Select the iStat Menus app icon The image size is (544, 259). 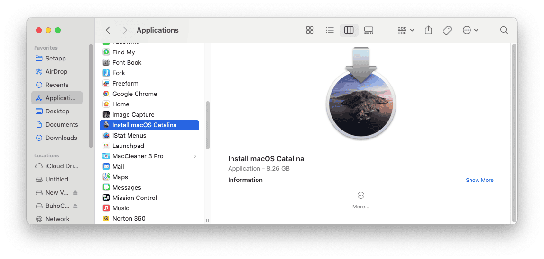pyautogui.click(x=106, y=135)
